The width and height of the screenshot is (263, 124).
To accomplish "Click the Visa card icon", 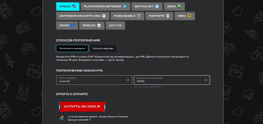I will [x=104, y=16].
